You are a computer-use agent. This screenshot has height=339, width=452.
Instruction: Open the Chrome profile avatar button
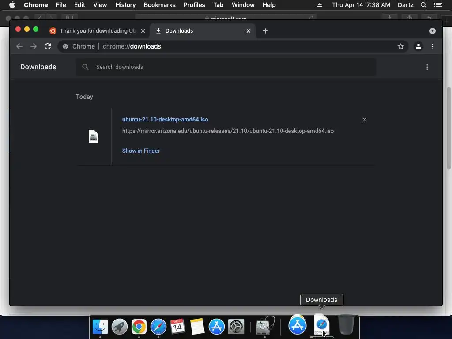[x=418, y=46]
